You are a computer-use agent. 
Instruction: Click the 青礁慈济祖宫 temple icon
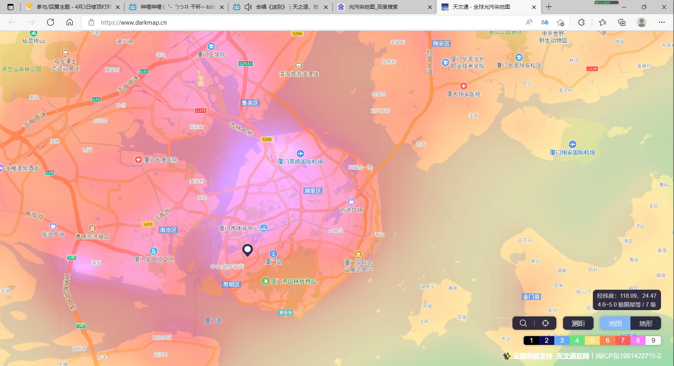click(x=92, y=229)
